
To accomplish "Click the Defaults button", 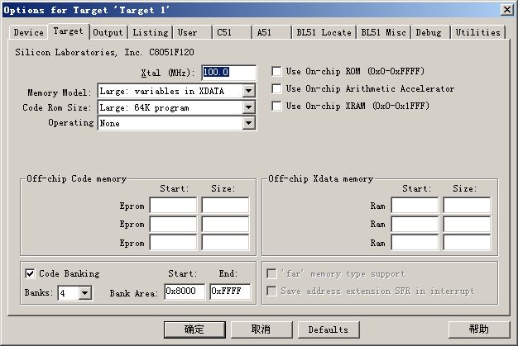I will click(328, 329).
